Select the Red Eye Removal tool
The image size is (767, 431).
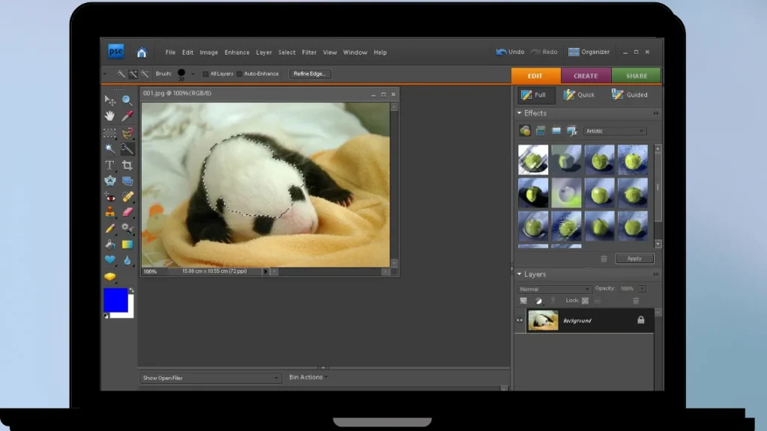tap(109, 197)
